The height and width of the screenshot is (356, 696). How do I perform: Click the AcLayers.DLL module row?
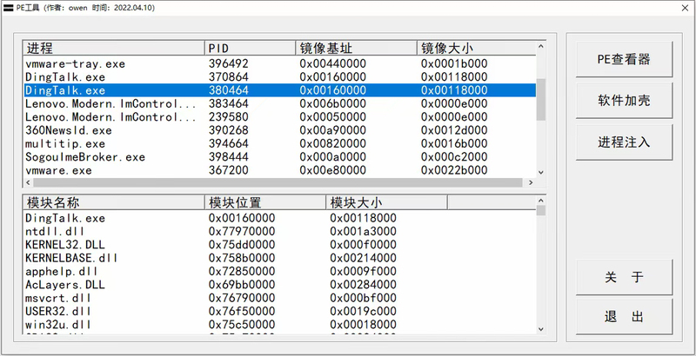pos(279,284)
